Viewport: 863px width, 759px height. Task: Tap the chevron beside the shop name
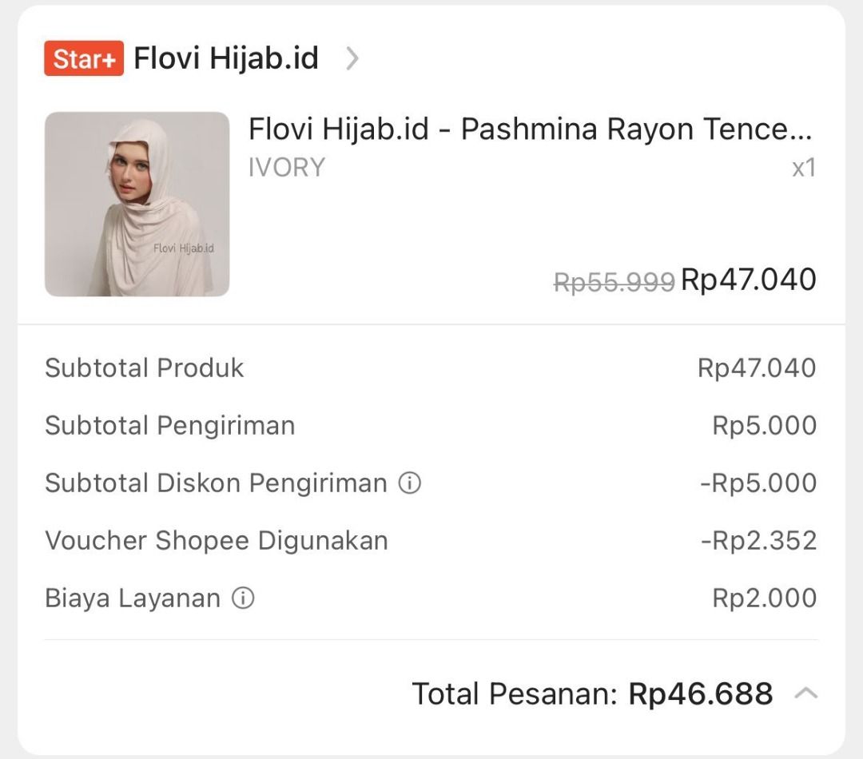coord(352,58)
